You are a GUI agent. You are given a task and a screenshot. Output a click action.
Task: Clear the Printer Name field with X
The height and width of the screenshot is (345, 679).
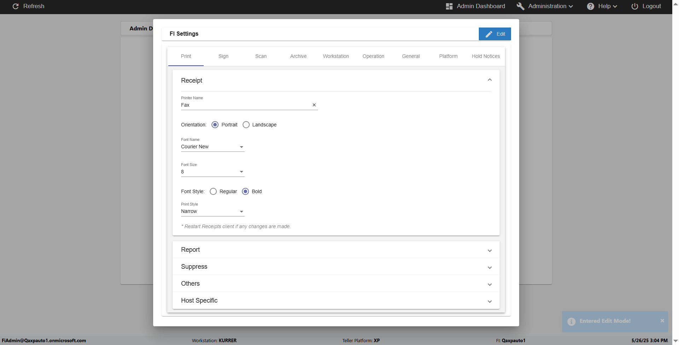(x=314, y=105)
